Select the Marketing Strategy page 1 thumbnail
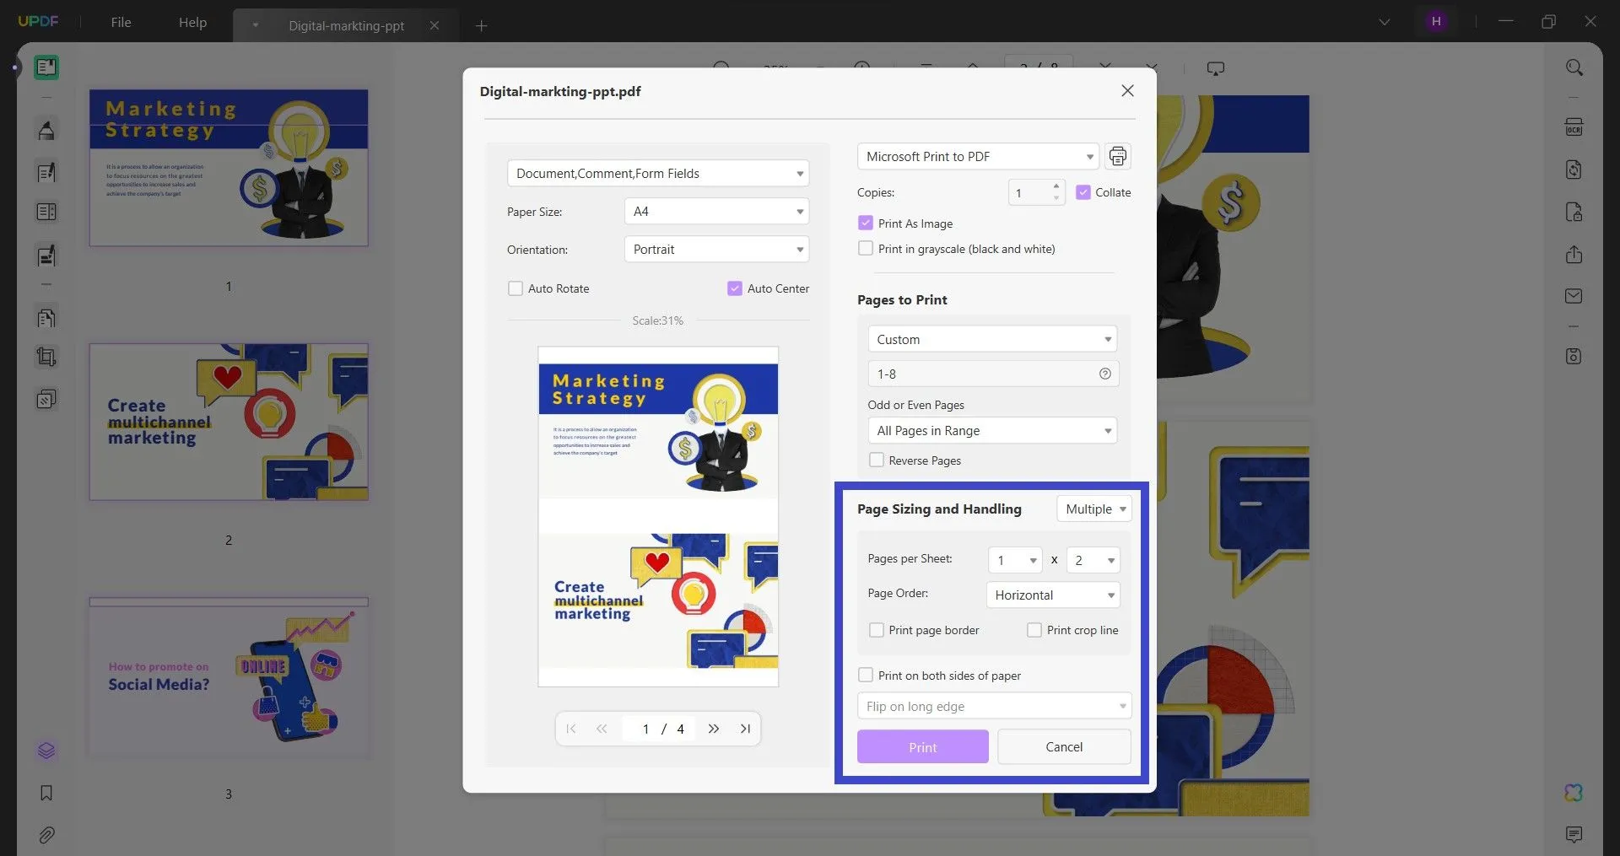Image resolution: width=1620 pixels, height=856 pixels. 229,168
